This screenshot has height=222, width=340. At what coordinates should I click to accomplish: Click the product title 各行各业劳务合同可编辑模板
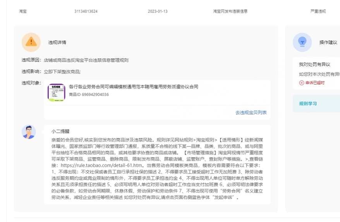(133, 87)
